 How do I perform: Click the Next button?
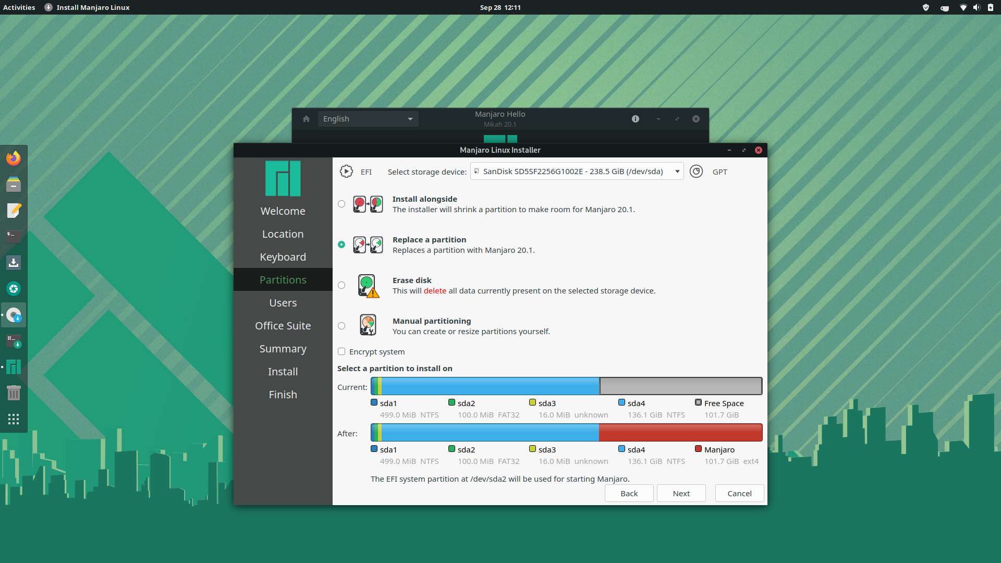click(x=681, y=493)
